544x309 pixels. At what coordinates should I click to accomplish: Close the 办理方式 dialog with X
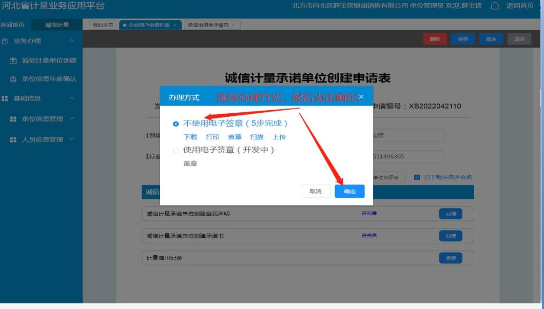coord(361,96)
